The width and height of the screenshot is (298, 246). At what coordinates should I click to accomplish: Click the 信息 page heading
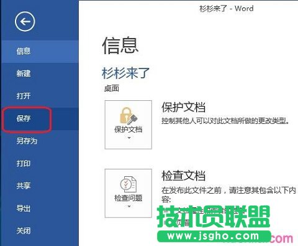pos(120,45)
